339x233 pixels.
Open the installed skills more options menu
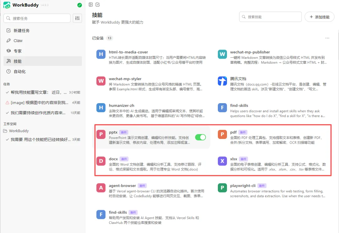tap(327, 38)
